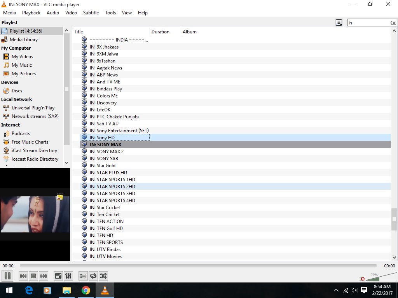This screenshot has width=398, height=298.
Task: Open the View menu
Action: pyautogui.click(x=127, y=13)
